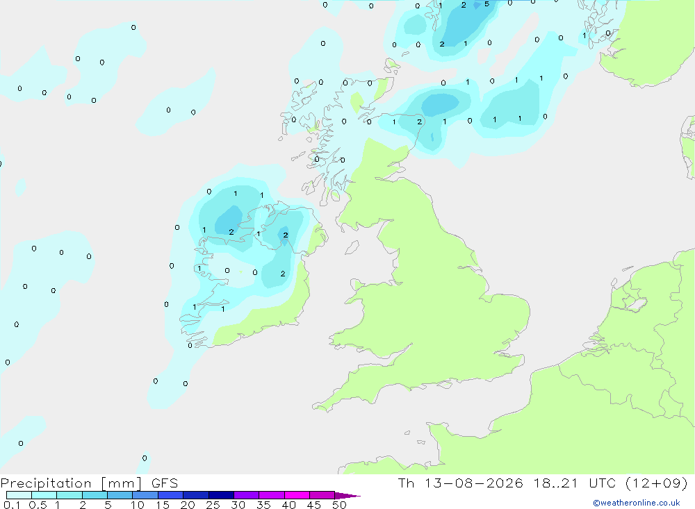Screen dimensions: 695x509
Task: Open the weatheronline.co.uk copyright link
Action: (637, 503)
